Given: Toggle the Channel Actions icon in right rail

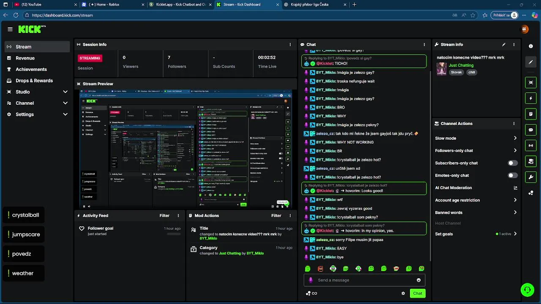Looking at the screenshot, I should click(x=531, y=161).
